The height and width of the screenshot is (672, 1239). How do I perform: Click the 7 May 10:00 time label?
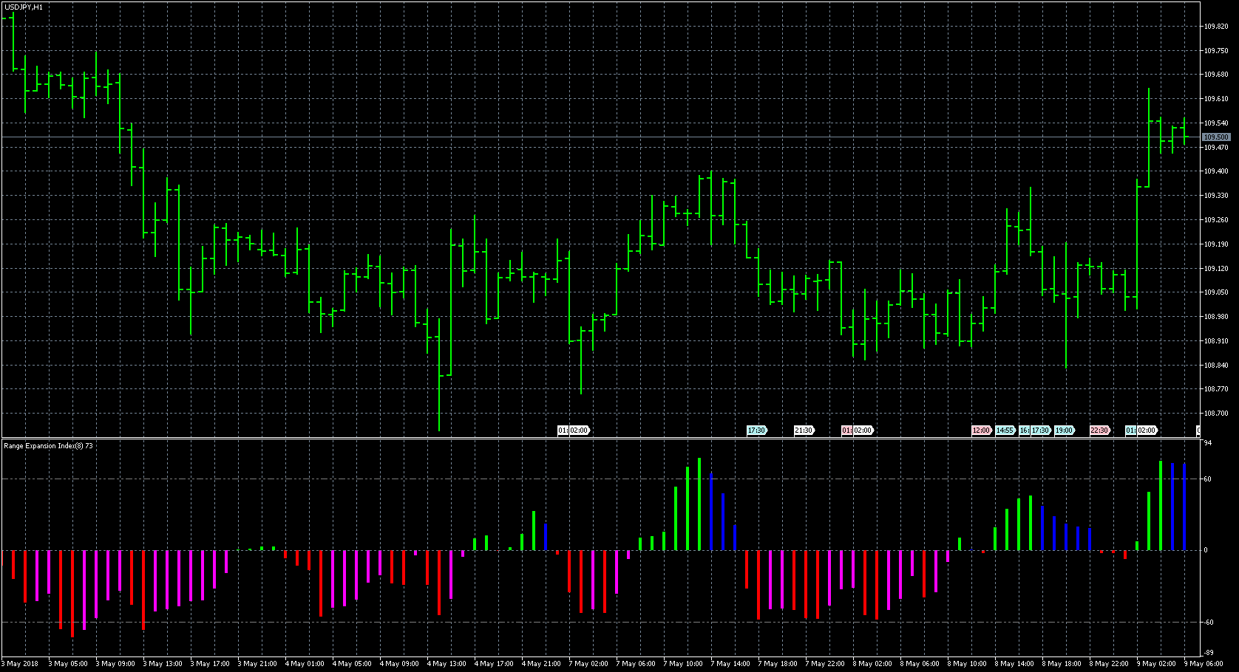pyautogui.click(x=685, y=664)
